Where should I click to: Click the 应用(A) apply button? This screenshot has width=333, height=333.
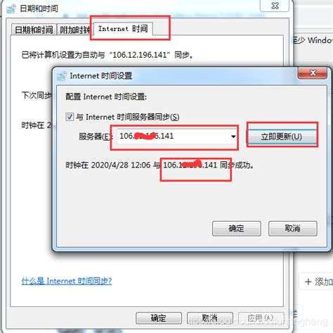(x=261, y=318)
